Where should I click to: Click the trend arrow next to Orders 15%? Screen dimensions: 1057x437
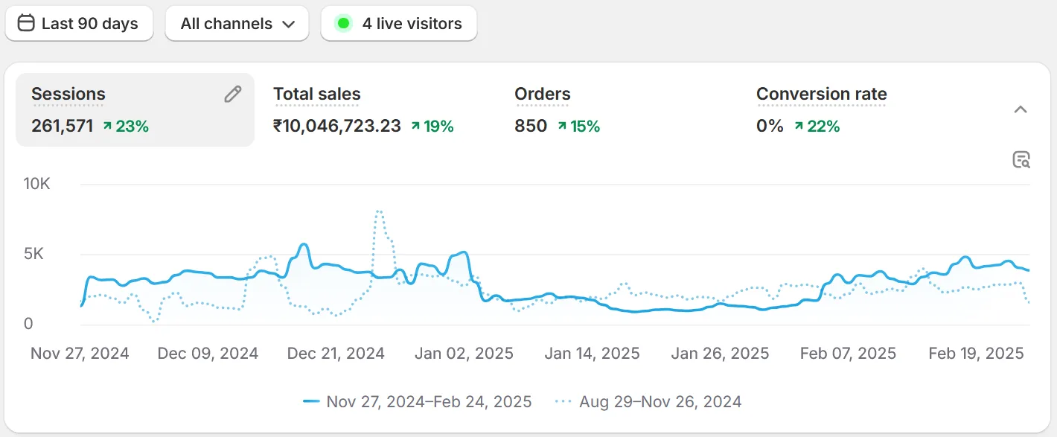562,127
